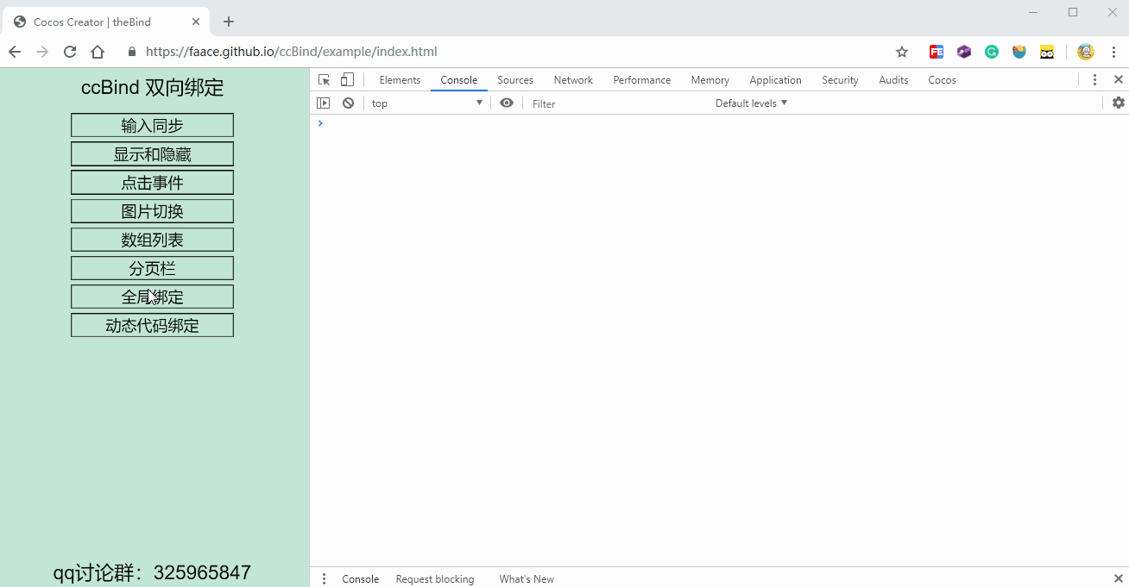Choose the 数组列表 button

[x=152, y=240]
